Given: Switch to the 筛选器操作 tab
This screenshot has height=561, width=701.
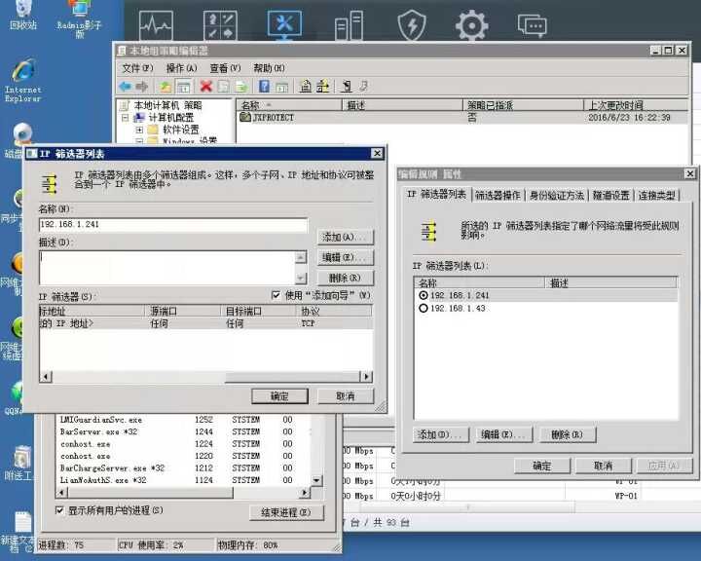Looking at the screenshot, I should pyautogui.click(x=498, y=195).
